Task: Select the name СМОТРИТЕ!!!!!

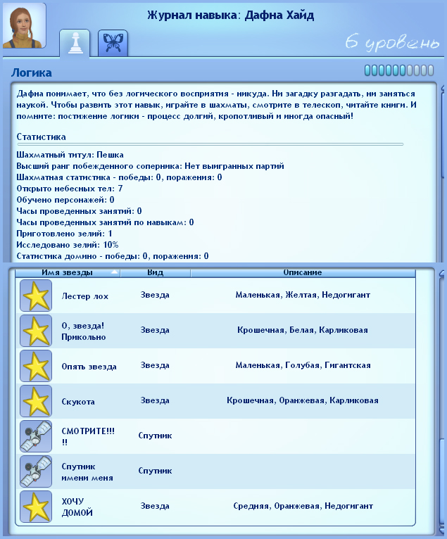Action: click(x=88, y=436)
